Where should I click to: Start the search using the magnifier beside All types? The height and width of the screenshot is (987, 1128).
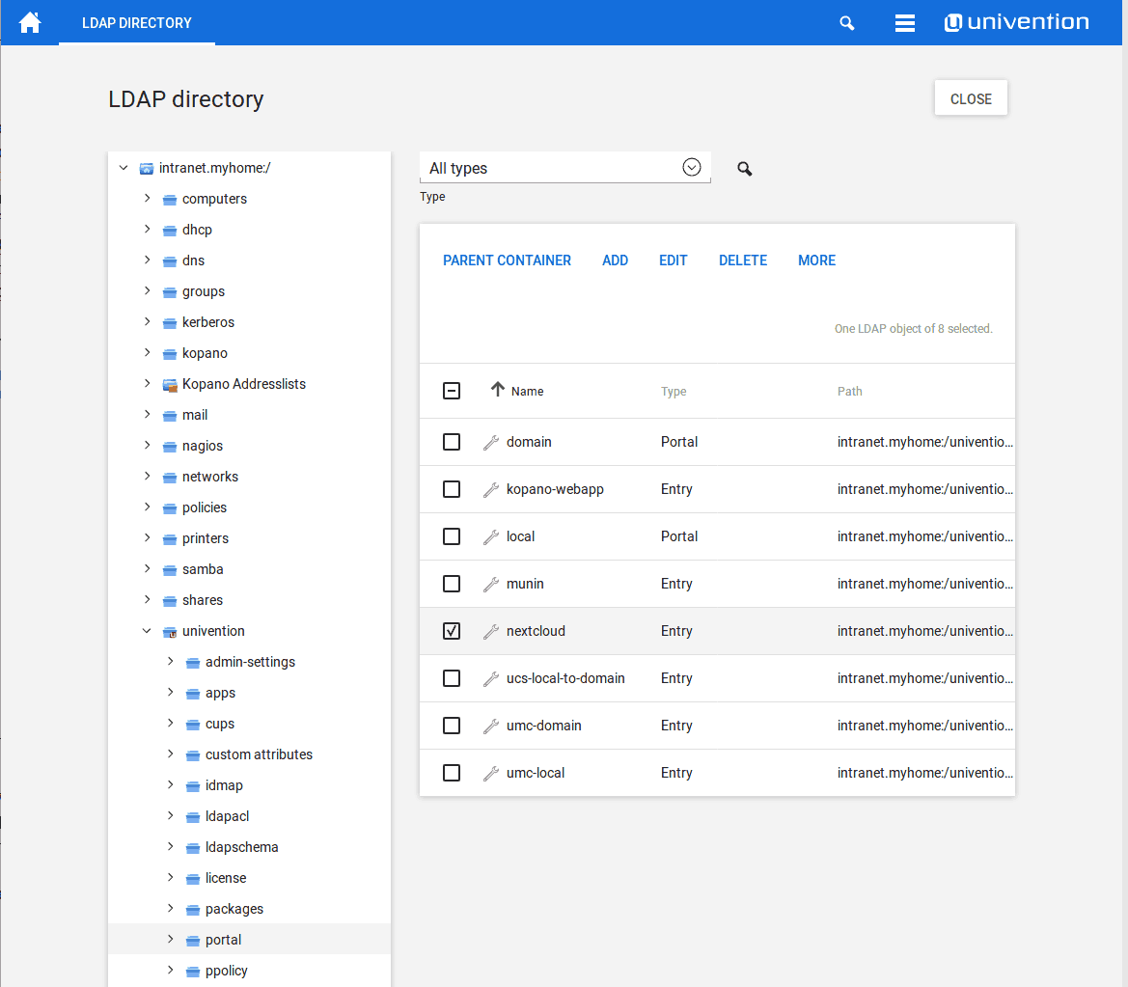coord(744,168)
